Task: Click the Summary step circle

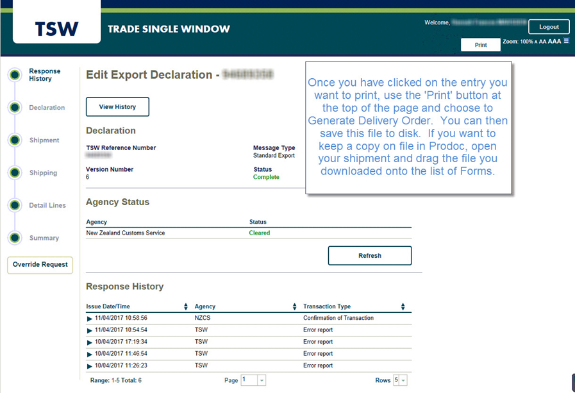Action: [15, 238]
